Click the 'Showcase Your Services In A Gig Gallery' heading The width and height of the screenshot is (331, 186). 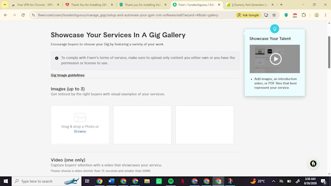118,35
